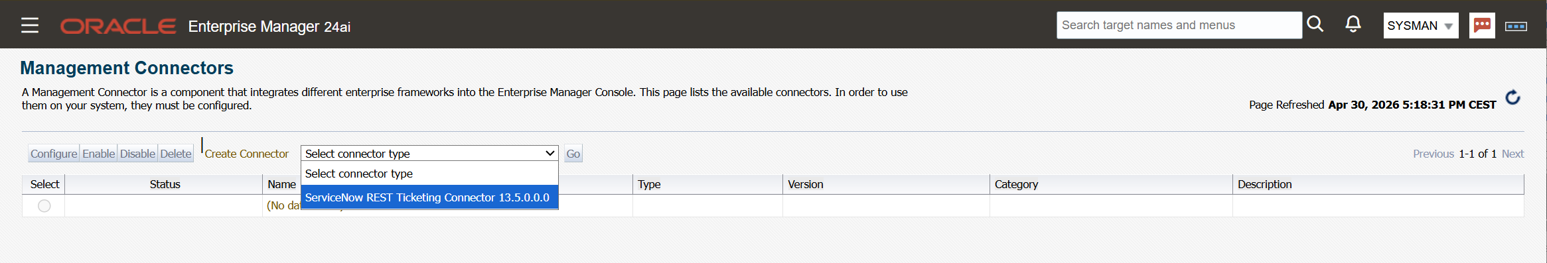Select the radio button in first row

(44, 206)
